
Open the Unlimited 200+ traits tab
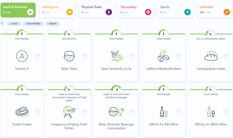tap(214, 10)
